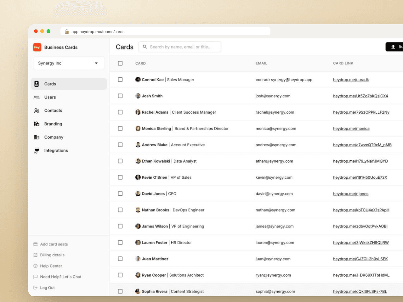The width and height of the screenshot is (403, 302).
Task: Follow the heydrop.me/djones link
Action: (x=351, y=194)
